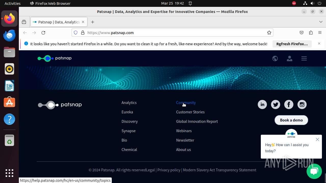The width and height of the screenshot is (326, 183).
Task: Open a new browser tab
Action: click(93, 22)
